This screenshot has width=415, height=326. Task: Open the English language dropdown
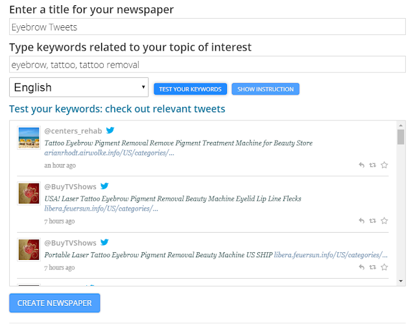tap(79, 87)
